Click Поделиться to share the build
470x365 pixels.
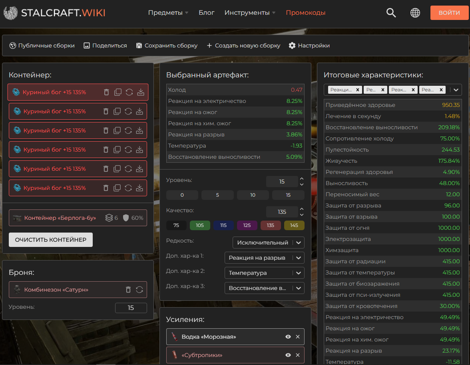coord(105,45)
